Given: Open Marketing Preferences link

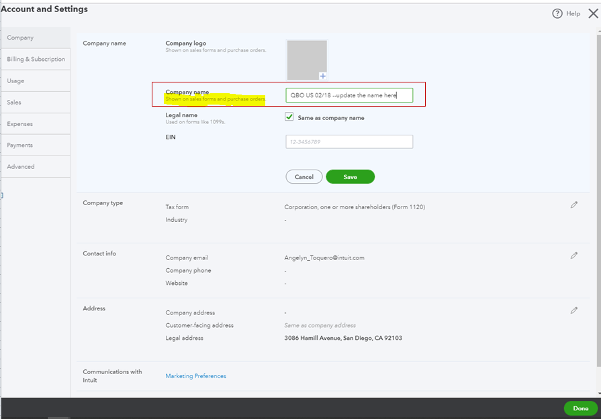Looking at the screenshot, I should coord(196,376).
